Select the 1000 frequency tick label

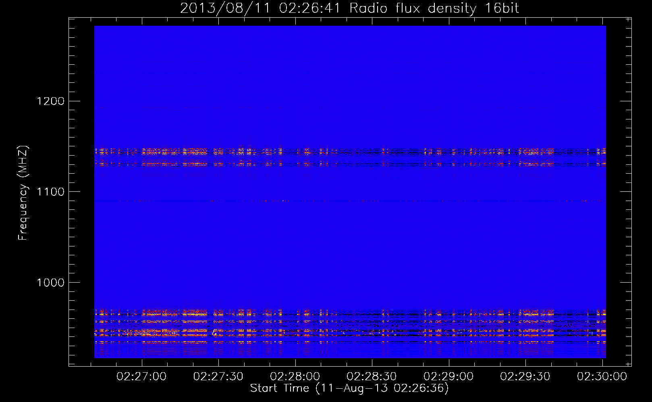click(51, 283)
